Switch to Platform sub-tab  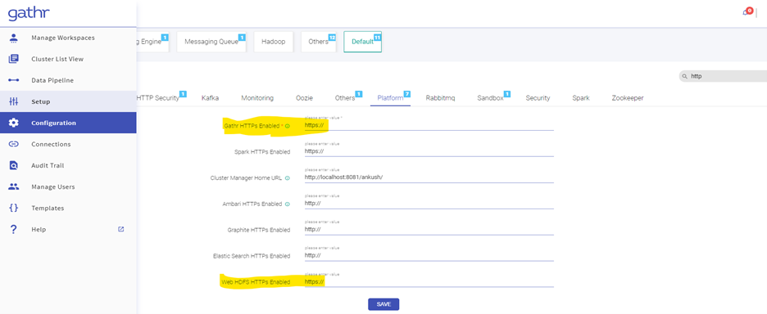coord(390,98)
